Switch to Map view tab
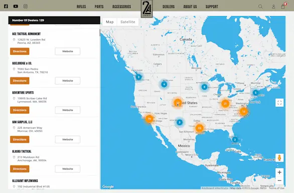This screenshot has height=193, width=294. (110, 22)
